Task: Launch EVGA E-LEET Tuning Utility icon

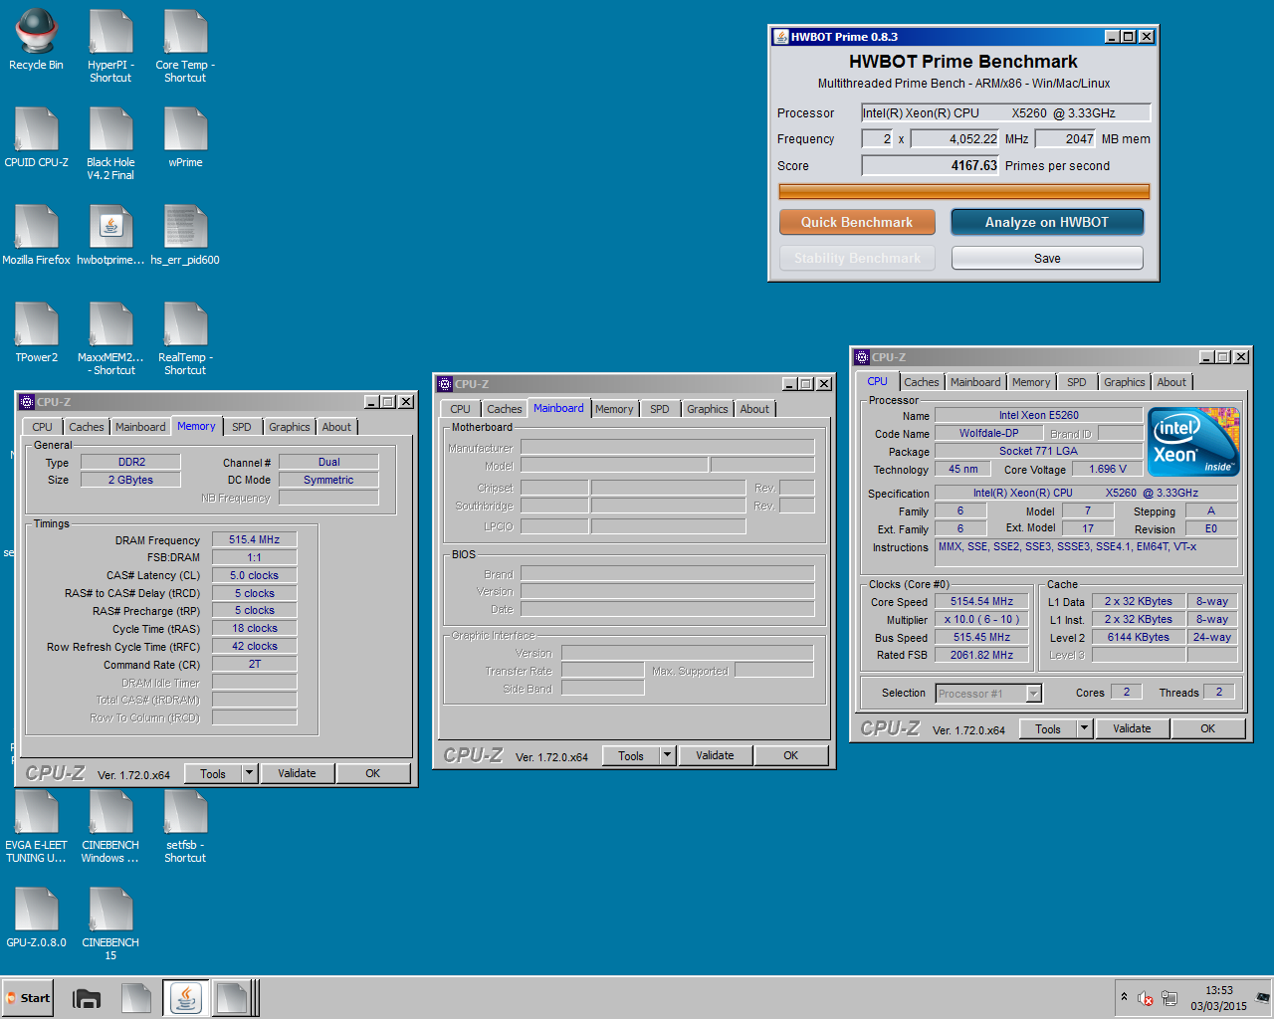Action: [36, 826]
